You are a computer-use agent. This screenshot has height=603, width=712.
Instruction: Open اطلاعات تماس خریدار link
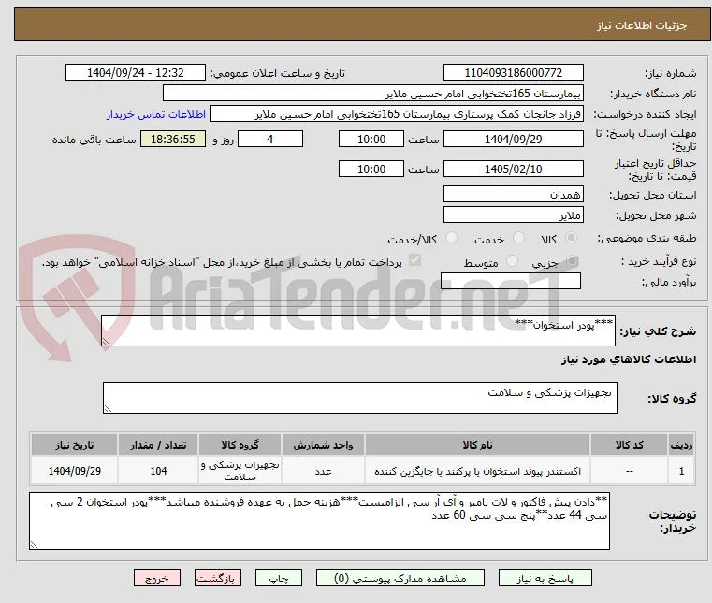156,114
